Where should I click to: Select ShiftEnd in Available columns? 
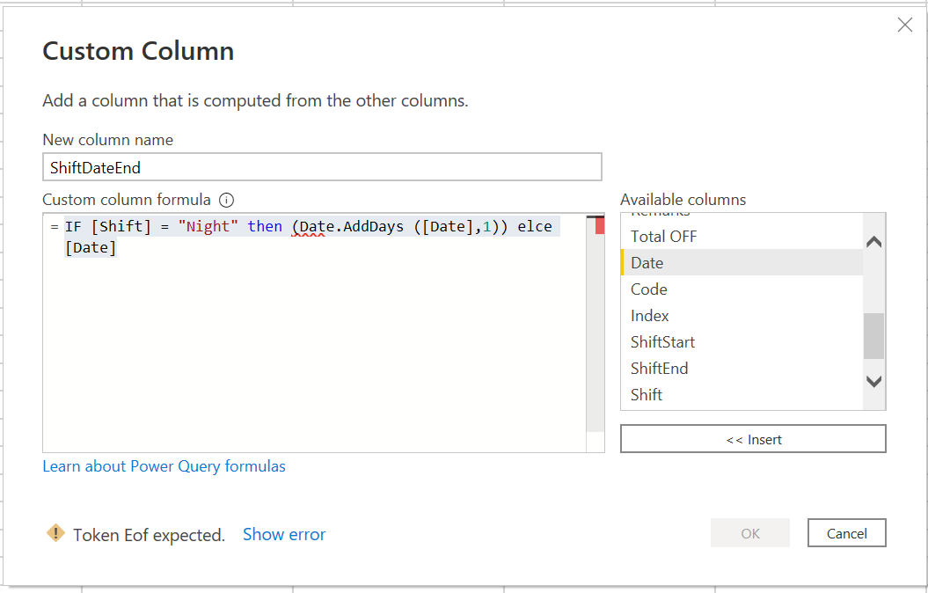click(x=742, y=368)
